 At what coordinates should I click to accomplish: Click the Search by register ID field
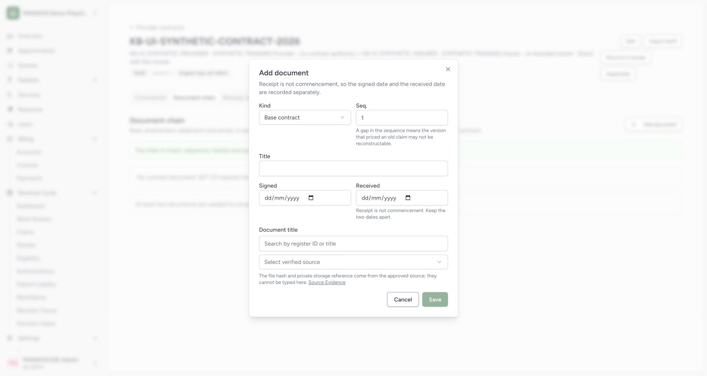[x=353, y=244]
